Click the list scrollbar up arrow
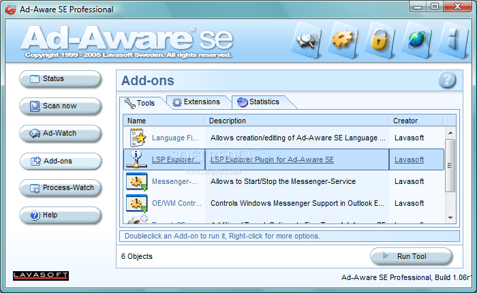 [450, 133]
